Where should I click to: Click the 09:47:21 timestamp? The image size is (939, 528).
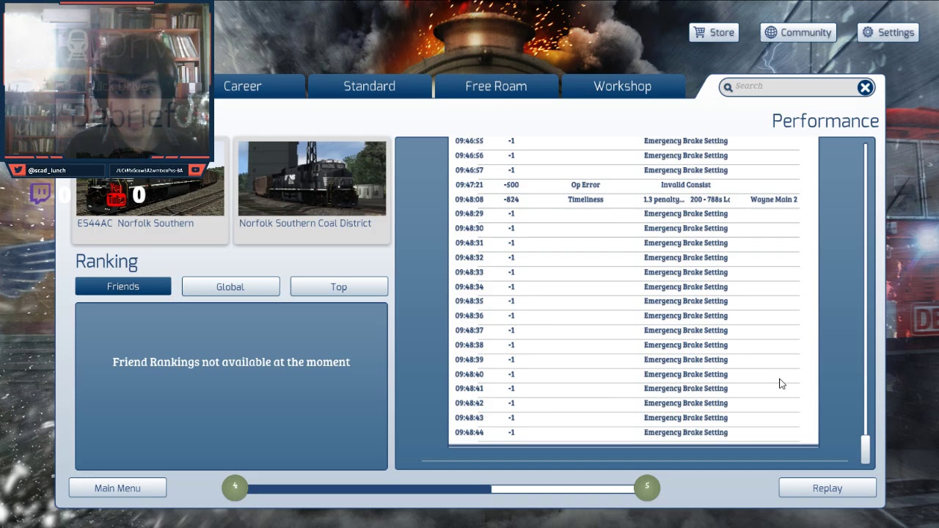pyautogui.click(x=469, y=185)
